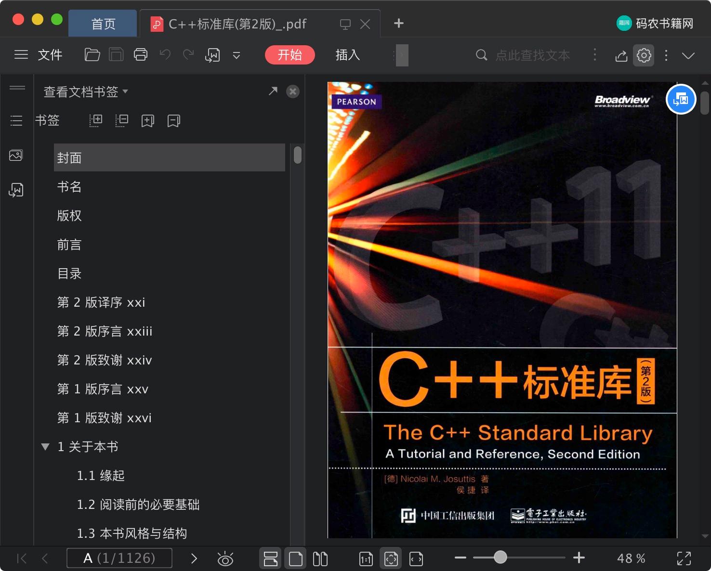Open the 1.2 阅读前的必要基础 bookmark
Viewport: 711px width, 571px height.
138,505
